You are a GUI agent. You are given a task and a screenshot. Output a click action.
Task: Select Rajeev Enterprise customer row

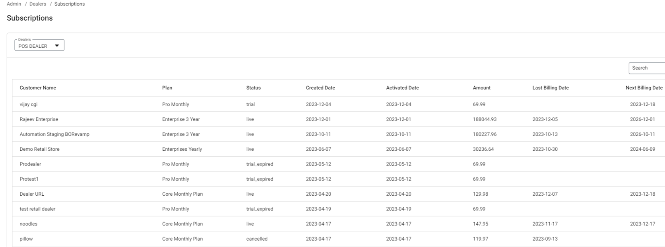tap(39, 119)
